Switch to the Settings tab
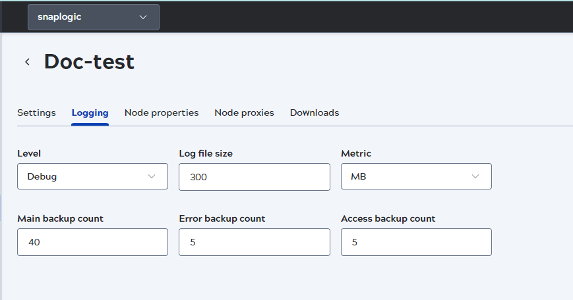Image resolution: width=573 pixels, height=300 pixels. [36, 113]
